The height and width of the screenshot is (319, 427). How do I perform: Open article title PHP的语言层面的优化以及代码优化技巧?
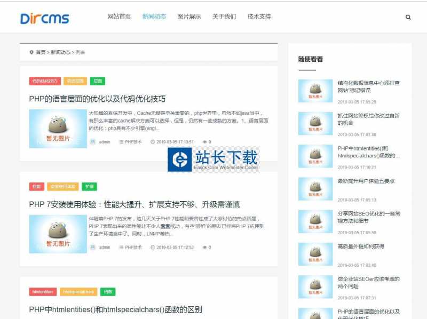(97, 99)
